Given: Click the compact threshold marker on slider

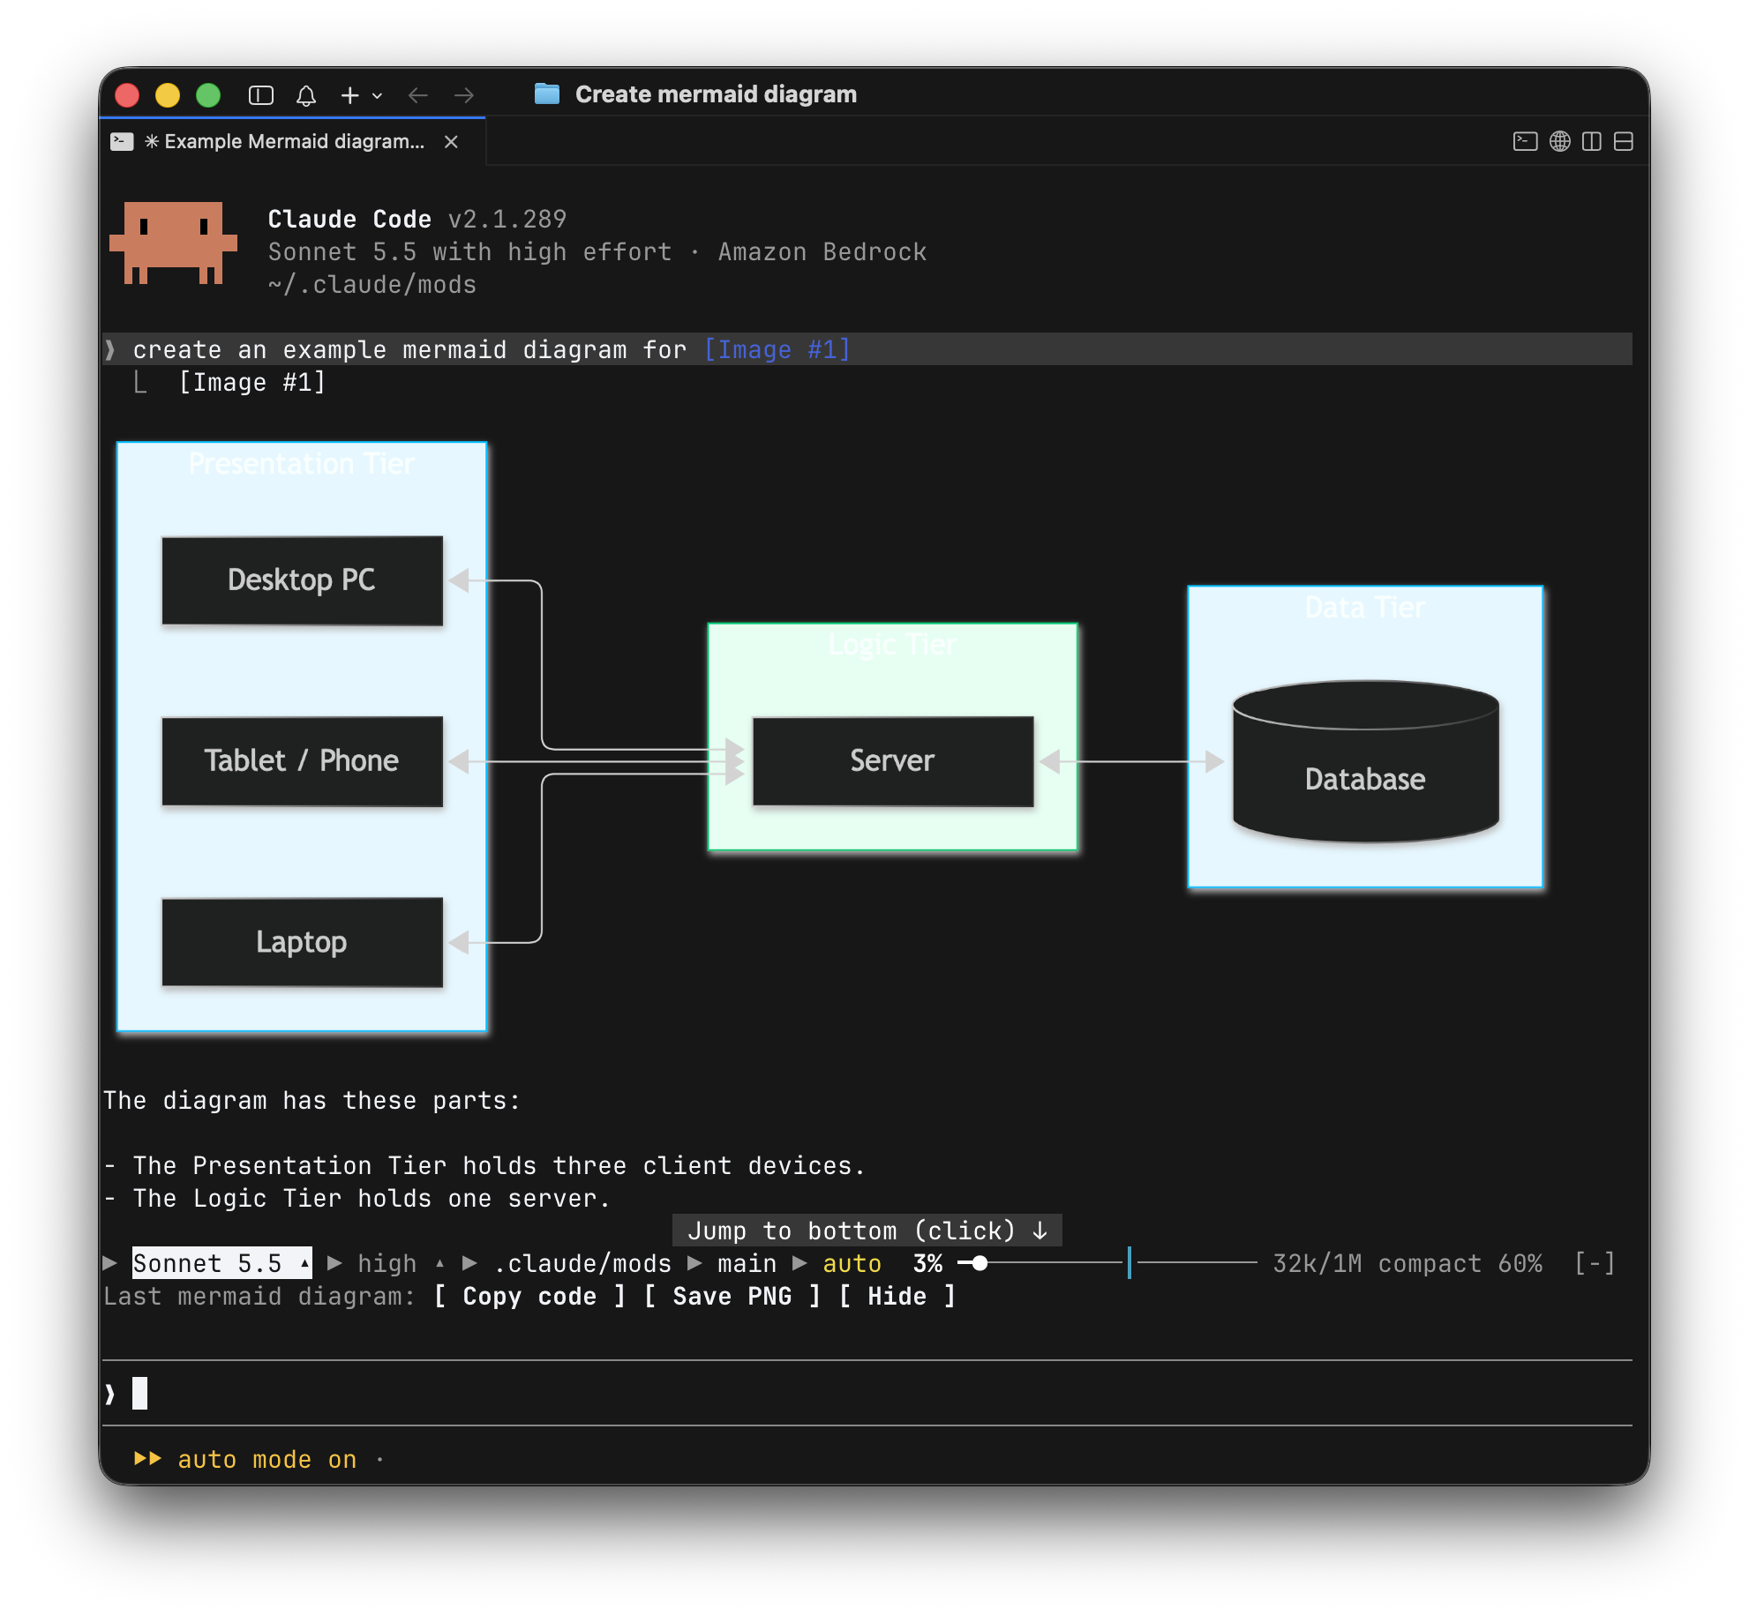Looking at the screenshot, I should point(1130,1263).
